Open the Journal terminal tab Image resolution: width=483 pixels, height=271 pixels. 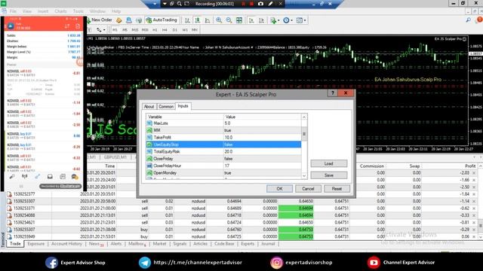click(268, 244)
